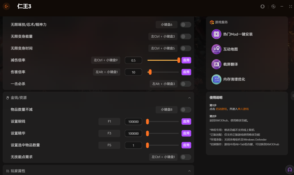Open the 互动地图 map icon
The width and height of the screenshot is (294, 175).
click(216, 49)
